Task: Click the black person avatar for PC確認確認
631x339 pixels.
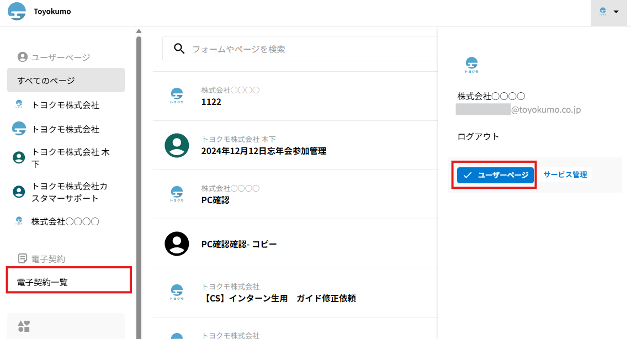Action: tap(177, 243)
